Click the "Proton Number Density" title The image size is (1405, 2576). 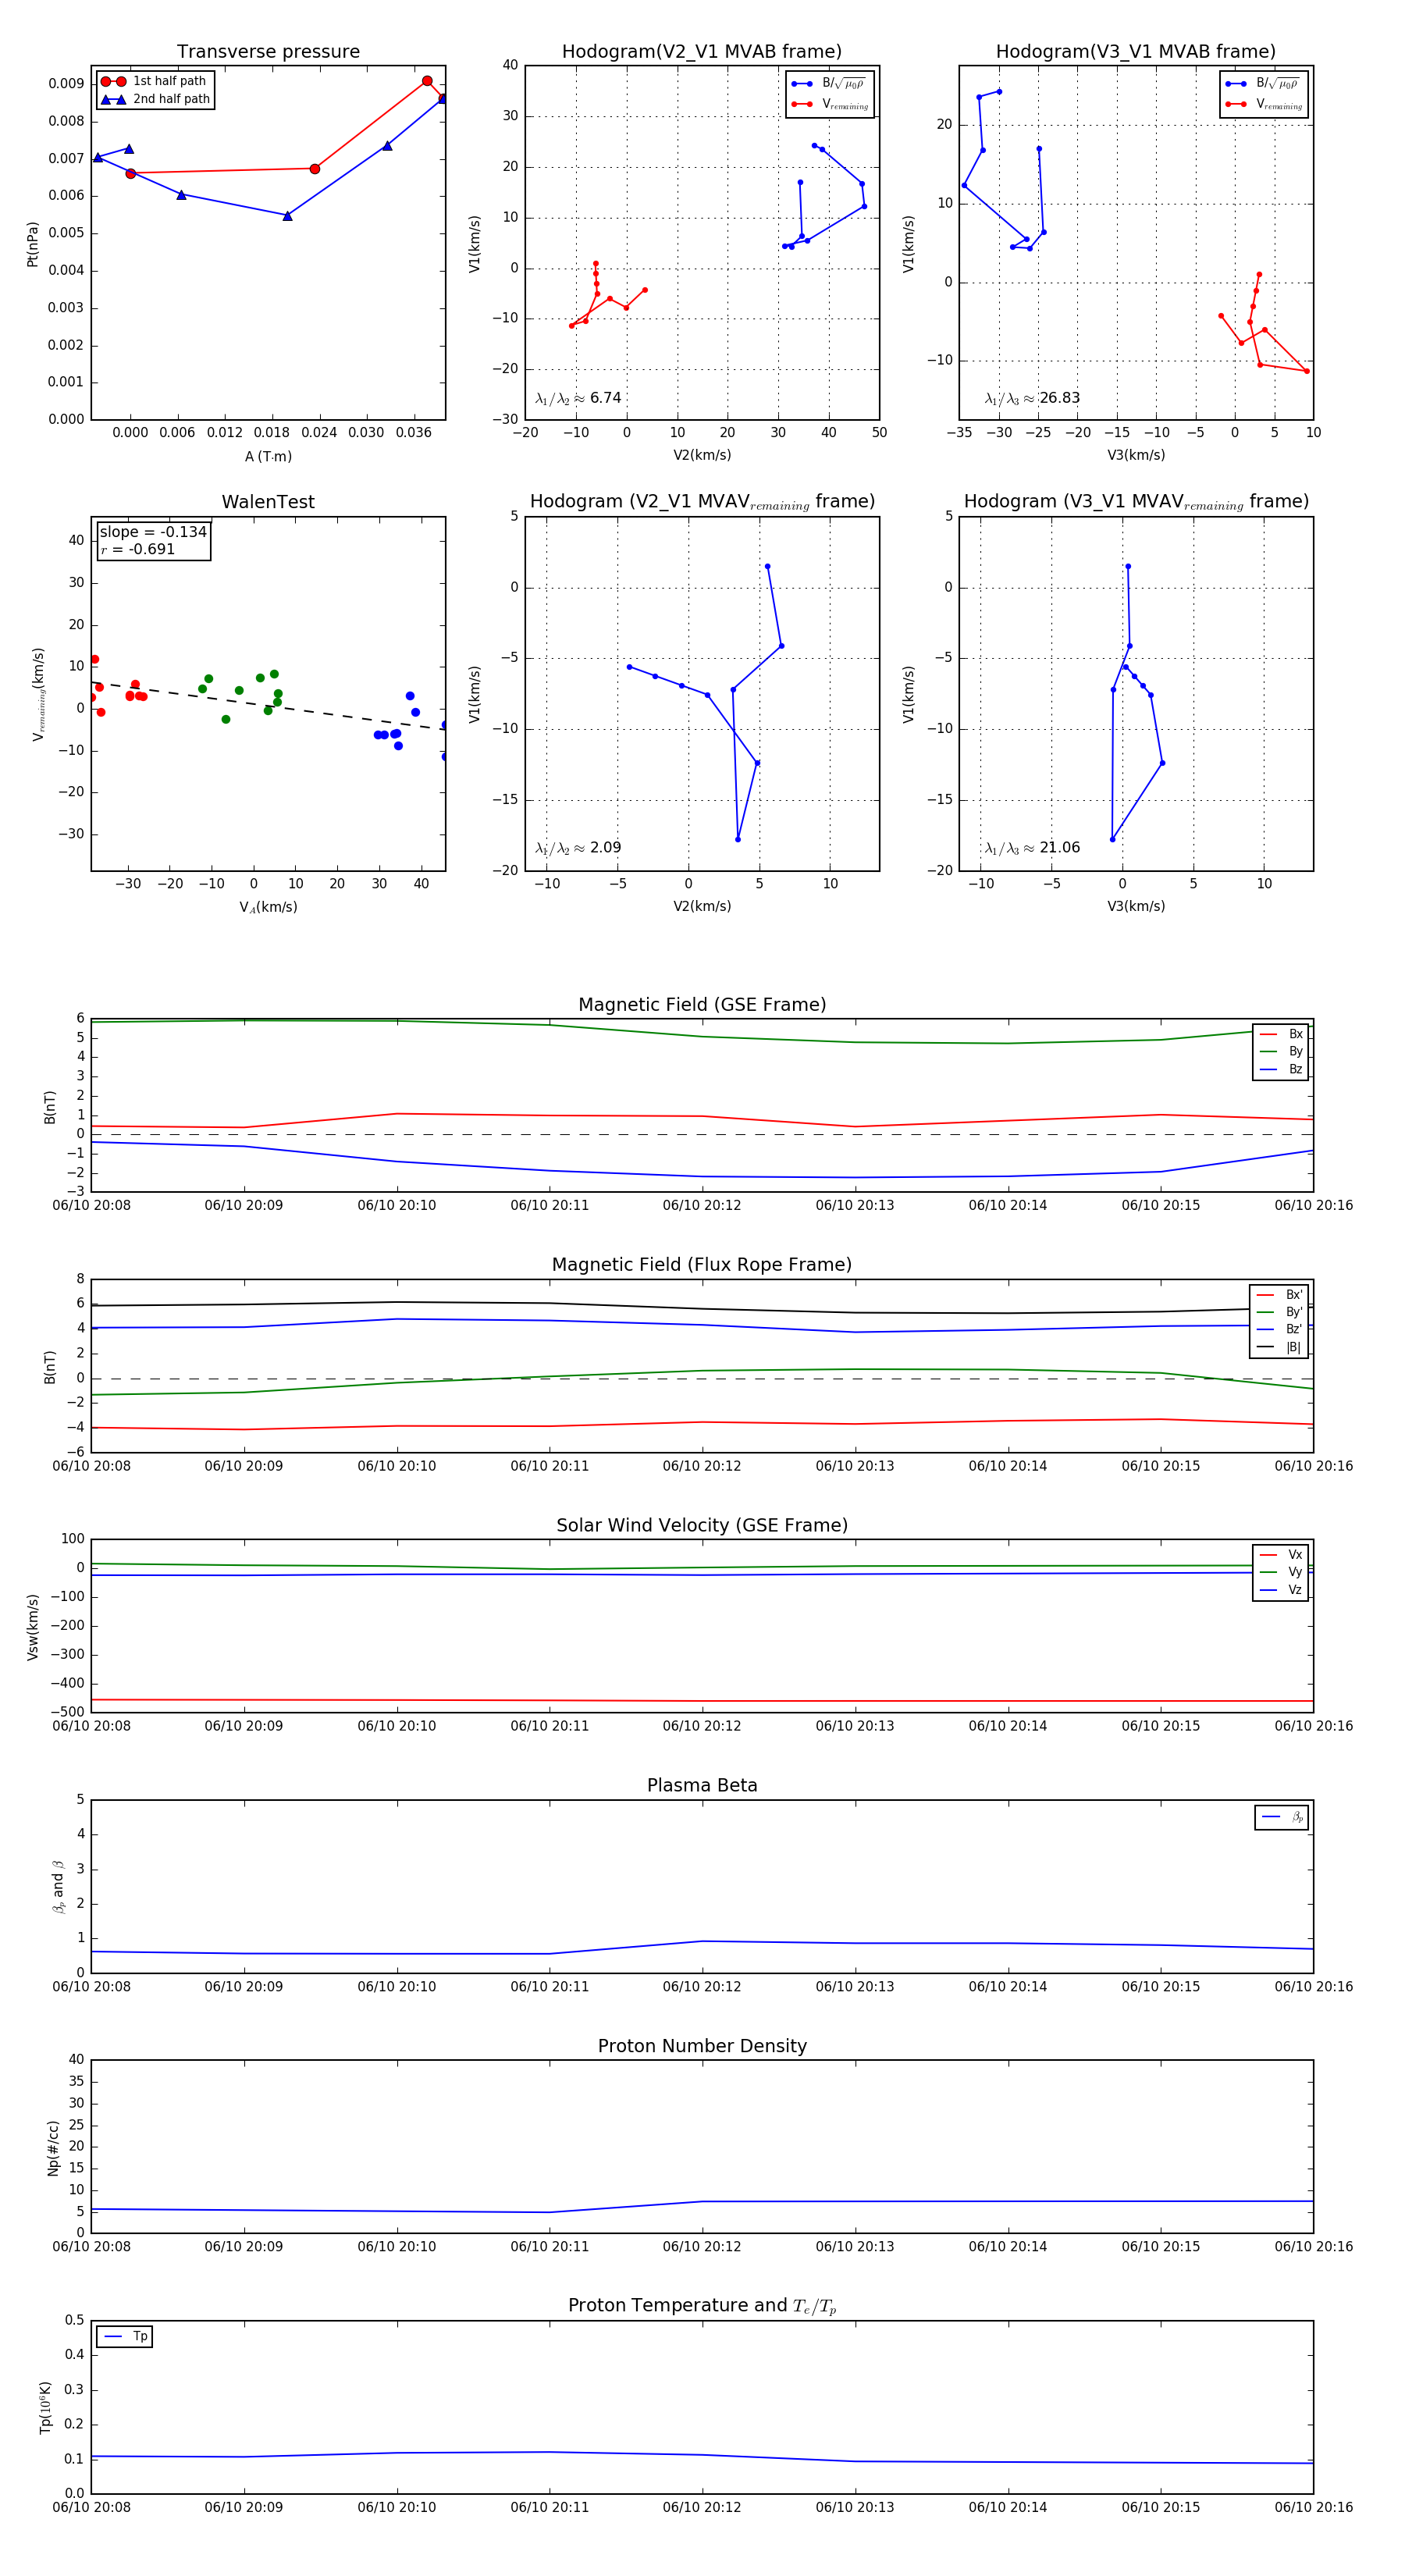click(x=702, y=2046)
